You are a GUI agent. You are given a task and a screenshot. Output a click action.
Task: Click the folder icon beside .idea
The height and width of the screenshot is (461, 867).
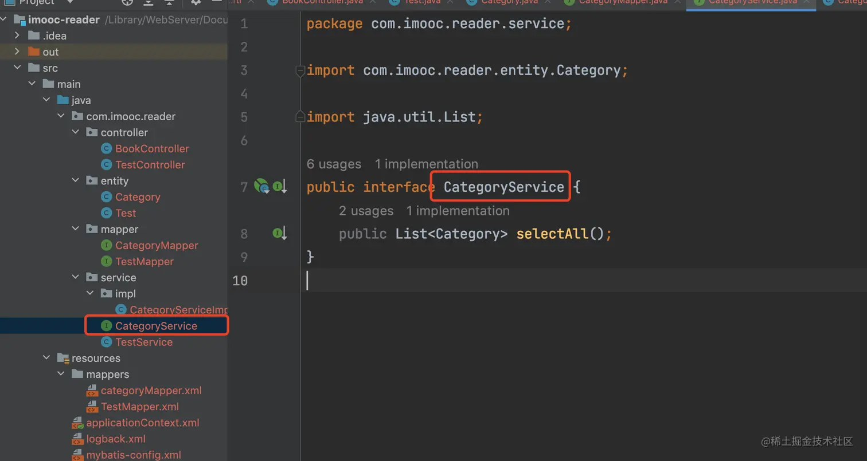(34, 36)
